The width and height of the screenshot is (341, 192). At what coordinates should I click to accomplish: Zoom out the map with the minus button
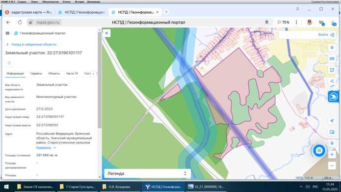tap(332, 165)
